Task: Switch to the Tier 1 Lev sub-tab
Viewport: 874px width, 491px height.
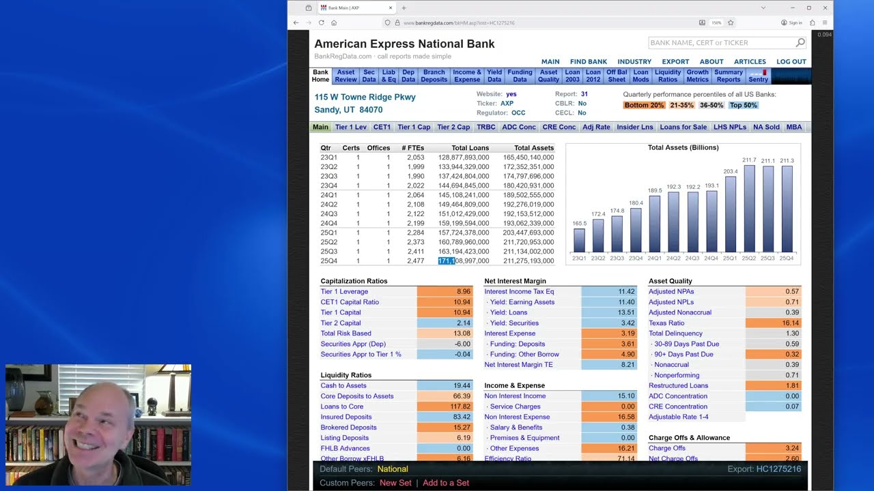Action: point(351,127)
